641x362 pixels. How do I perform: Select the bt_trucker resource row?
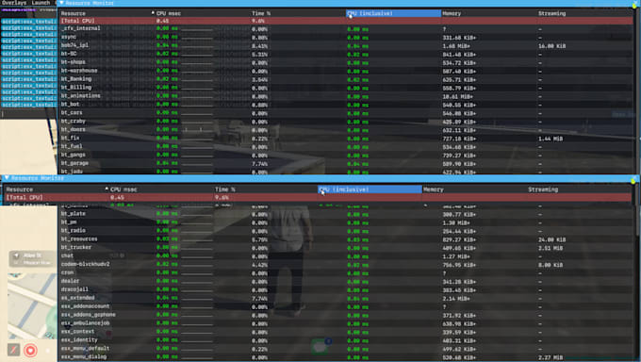click(x=345, y=248)
